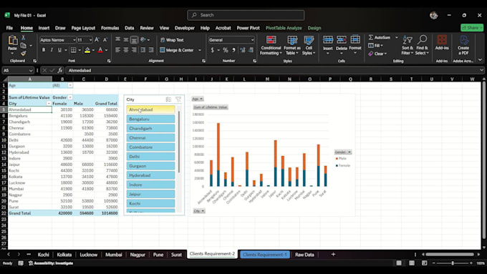Open the font name dropdown
The width and height of the screenshot is (487, 274).
(x=74, y=40)
